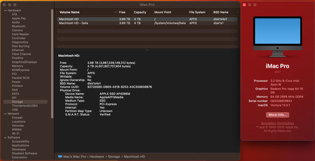Select Camera in the sidebar
Image resolution: width=315 pixels, height=161 pixels.
[x=17, y=30]
